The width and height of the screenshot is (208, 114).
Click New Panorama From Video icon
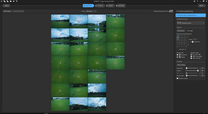point(8,1)
